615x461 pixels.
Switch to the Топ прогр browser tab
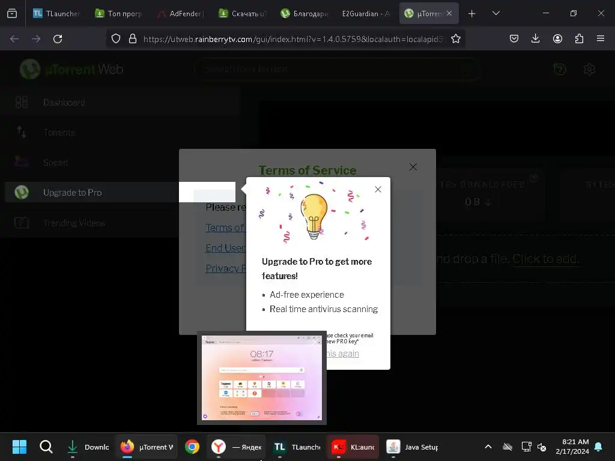coord(118,13)
